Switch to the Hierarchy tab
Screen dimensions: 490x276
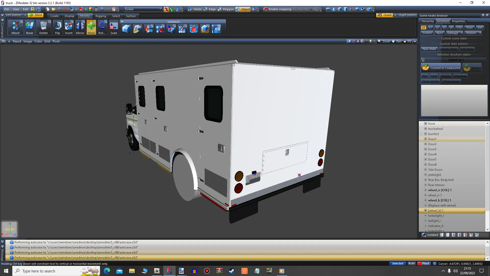pyautogui.click(x=427, y=21)
